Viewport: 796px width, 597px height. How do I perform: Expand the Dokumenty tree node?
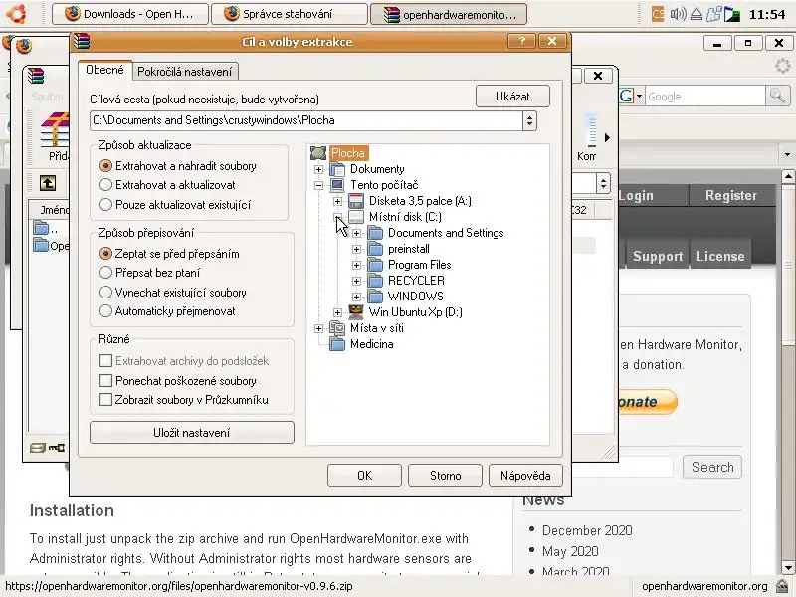[318, 169]
